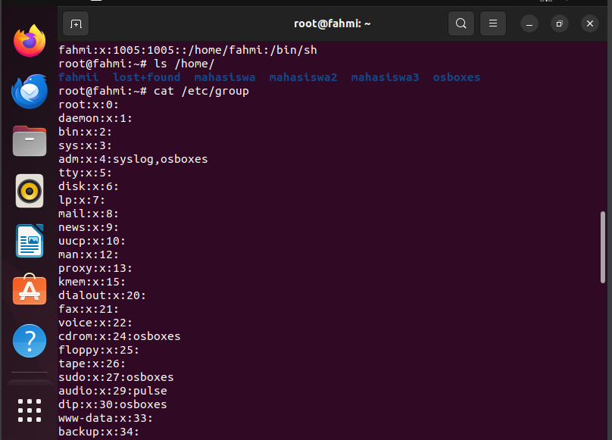The width and height of the screenshot is (612, 440).
Task: Open the terminal search tool
Action: point(461,23)
